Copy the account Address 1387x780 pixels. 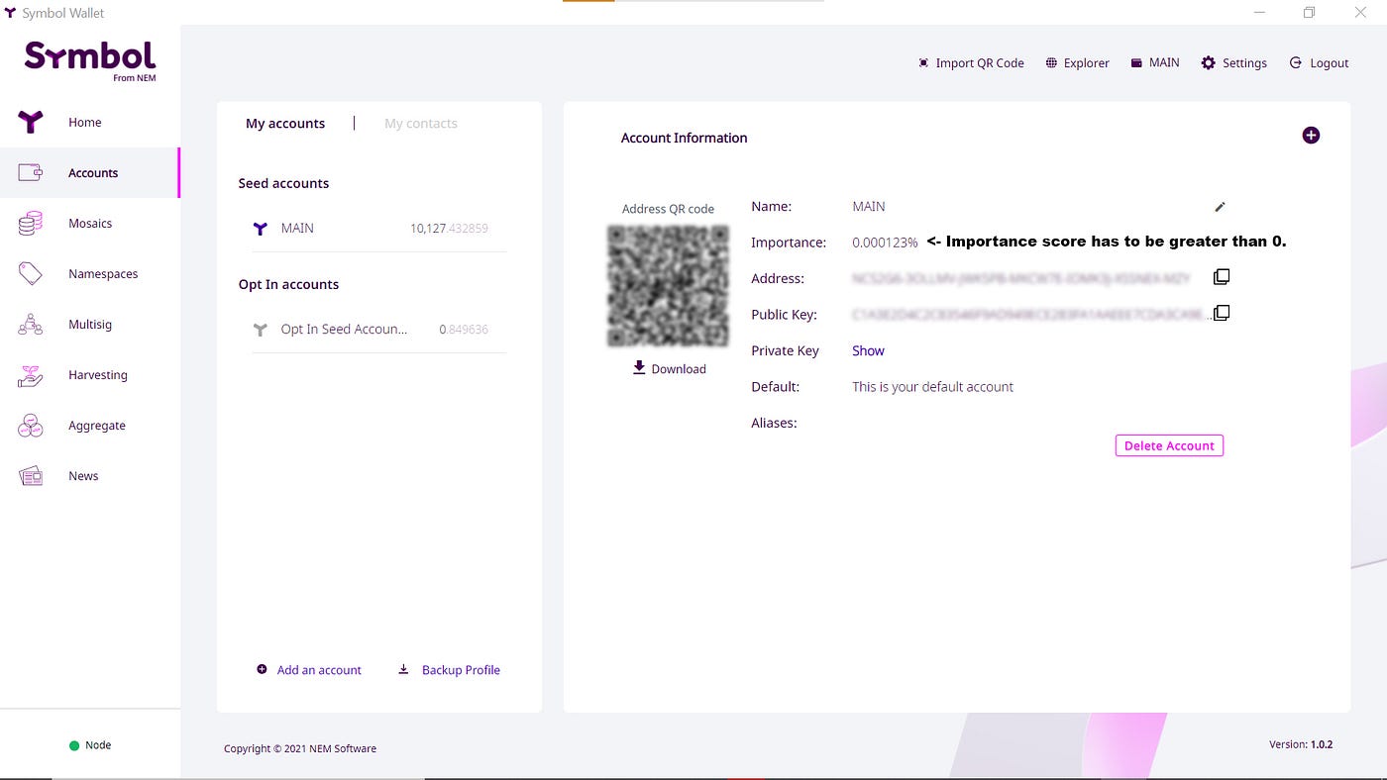pos(1222,277)
